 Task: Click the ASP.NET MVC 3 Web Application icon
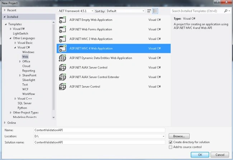click(x=62, y=39)
